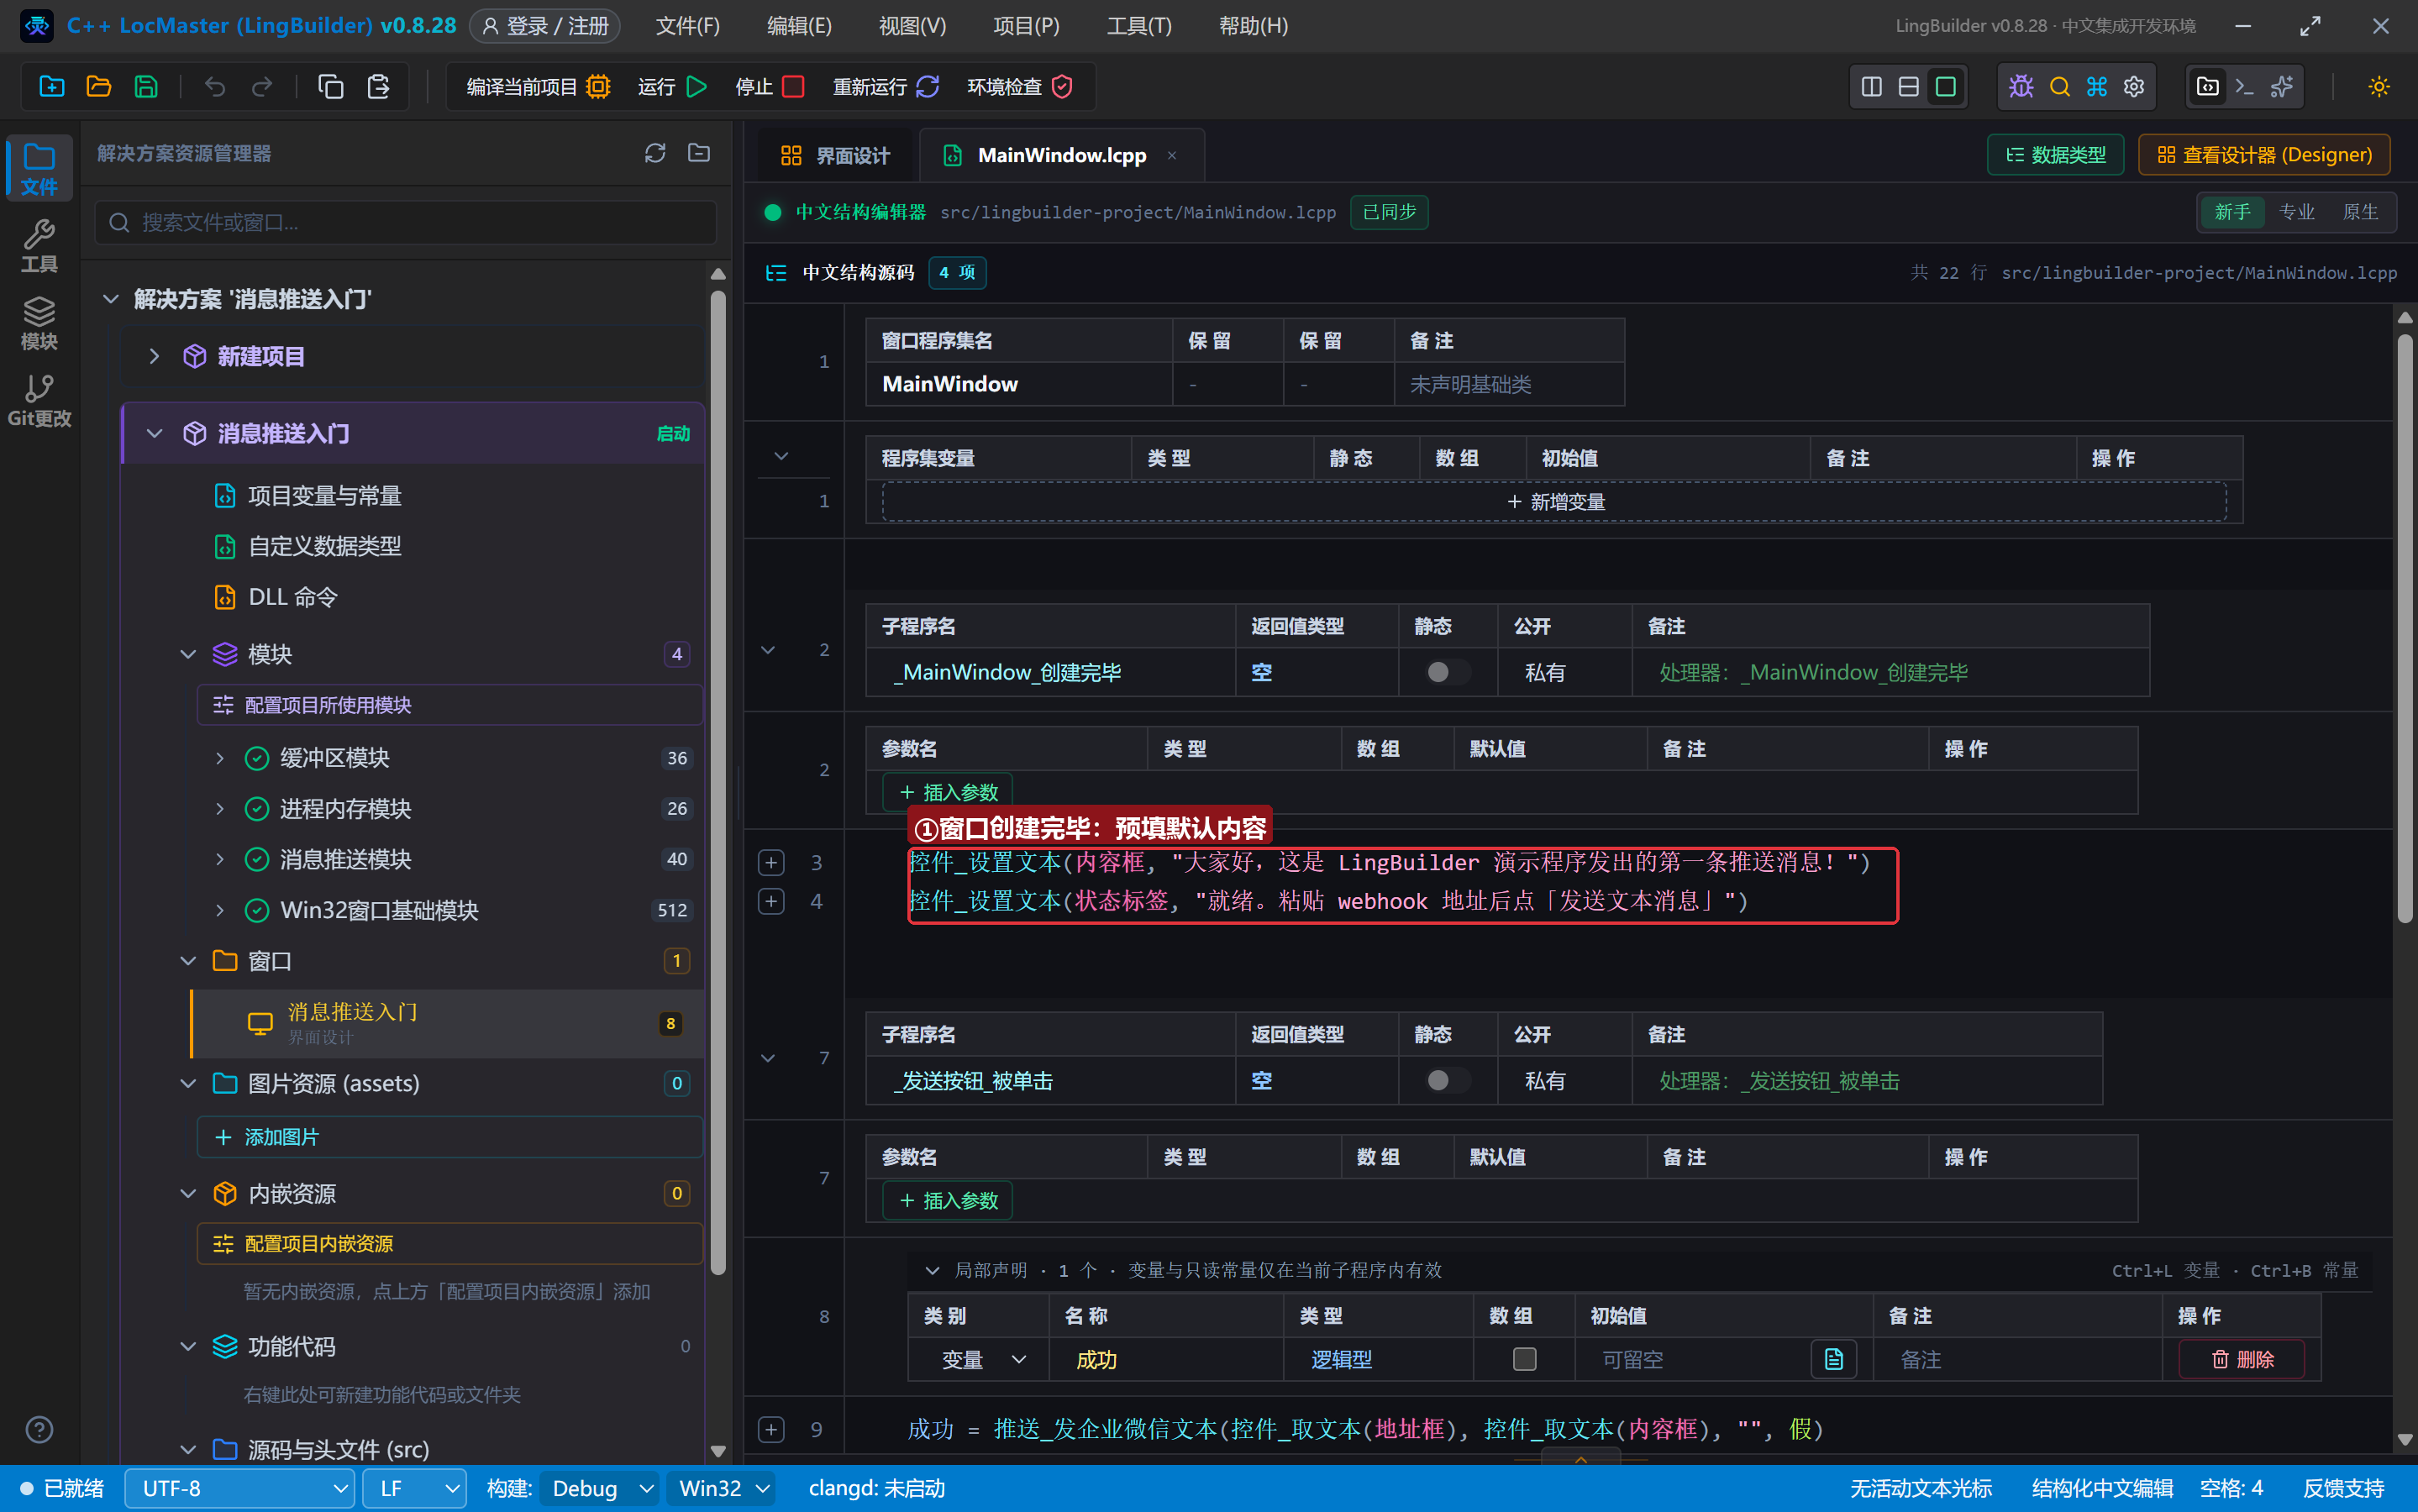
Task: Expand the 缓冲区模块 module node
Action: 220,758
